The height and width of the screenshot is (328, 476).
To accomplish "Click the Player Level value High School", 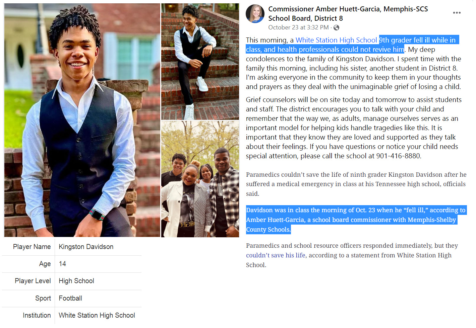I will (76, 281).
